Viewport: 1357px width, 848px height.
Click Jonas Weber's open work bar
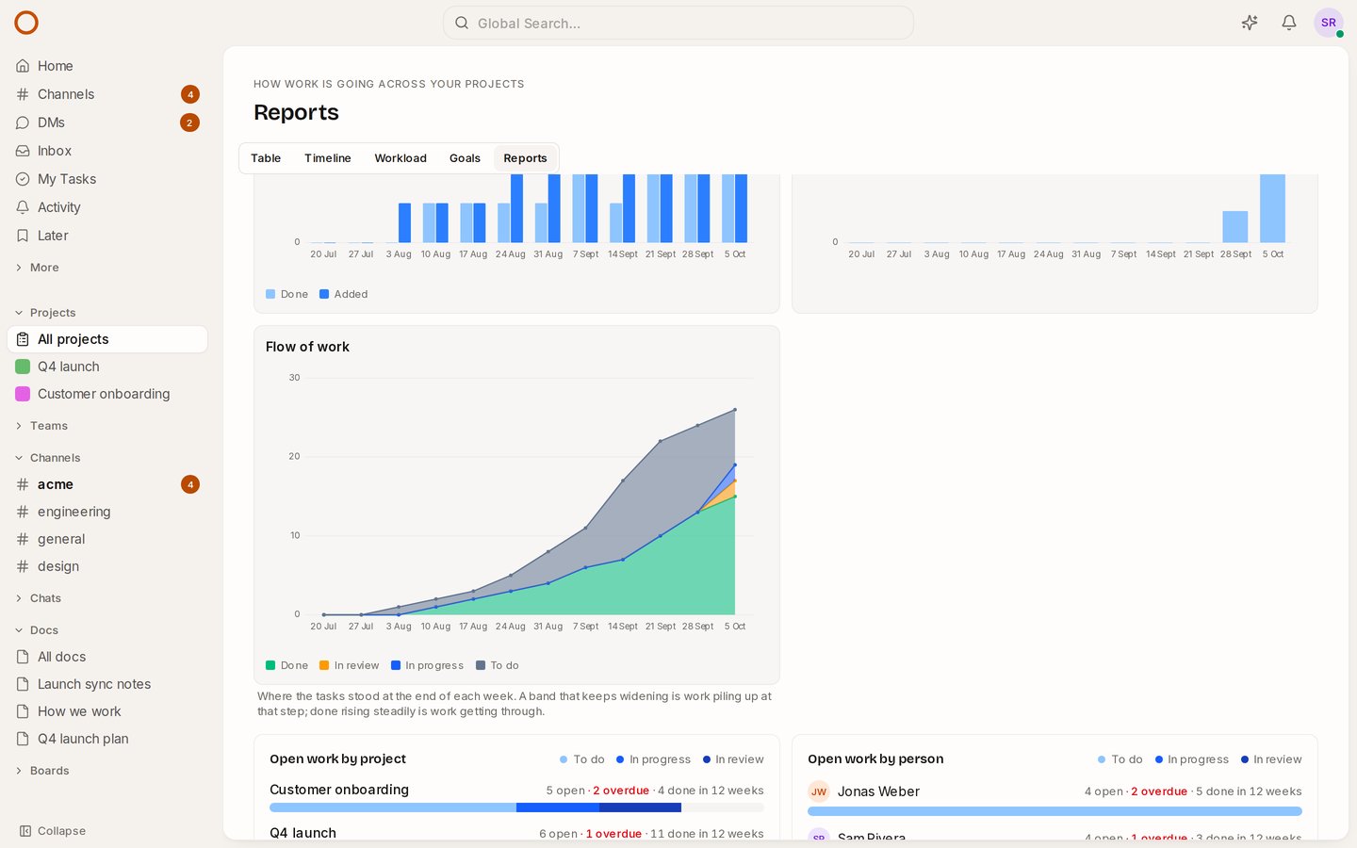tap(1055, 810)
